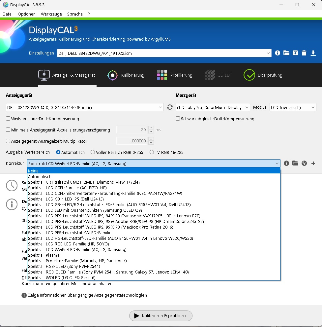This screenshot has height=327, width=322.
Task: Open the Optionen menu
Action: [x=27, y=14]
